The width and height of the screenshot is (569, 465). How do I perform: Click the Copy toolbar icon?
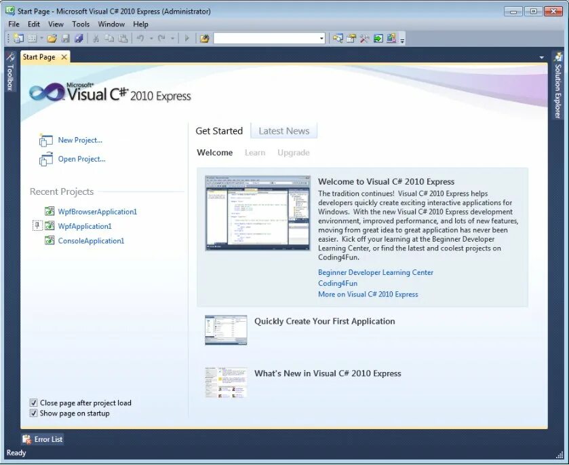(109, 38)
